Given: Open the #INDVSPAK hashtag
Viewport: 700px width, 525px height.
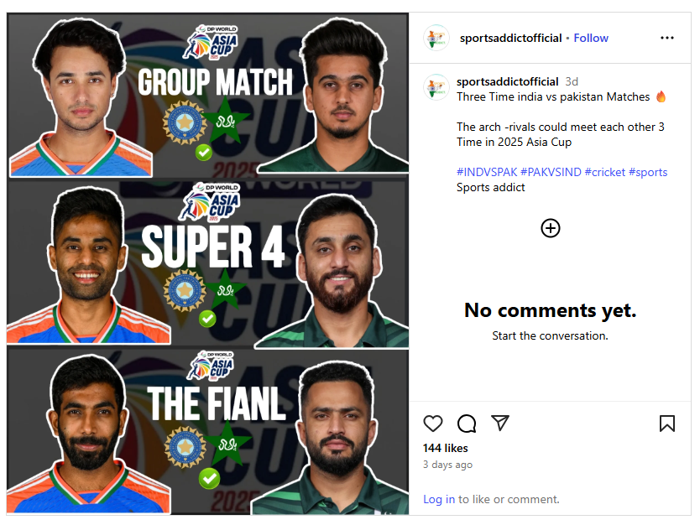Looking at the screenshot, I should point(487,172).
